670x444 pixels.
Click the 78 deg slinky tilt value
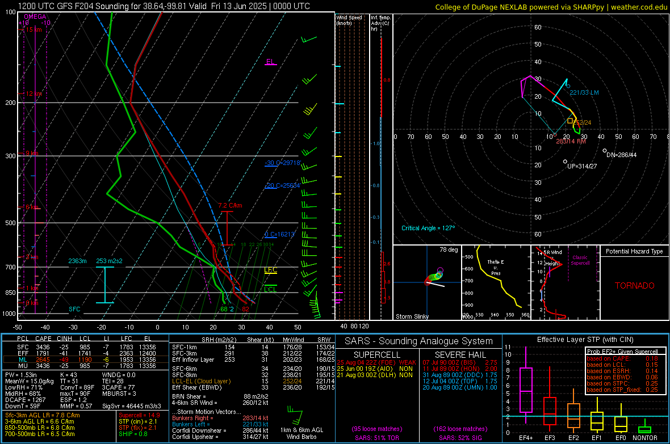tap(449, 250)
